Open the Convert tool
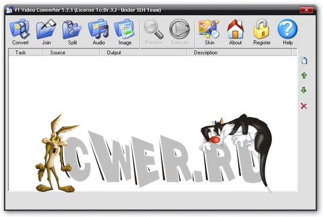The width and height of the screenshot is (323, 217). [20, 32]
